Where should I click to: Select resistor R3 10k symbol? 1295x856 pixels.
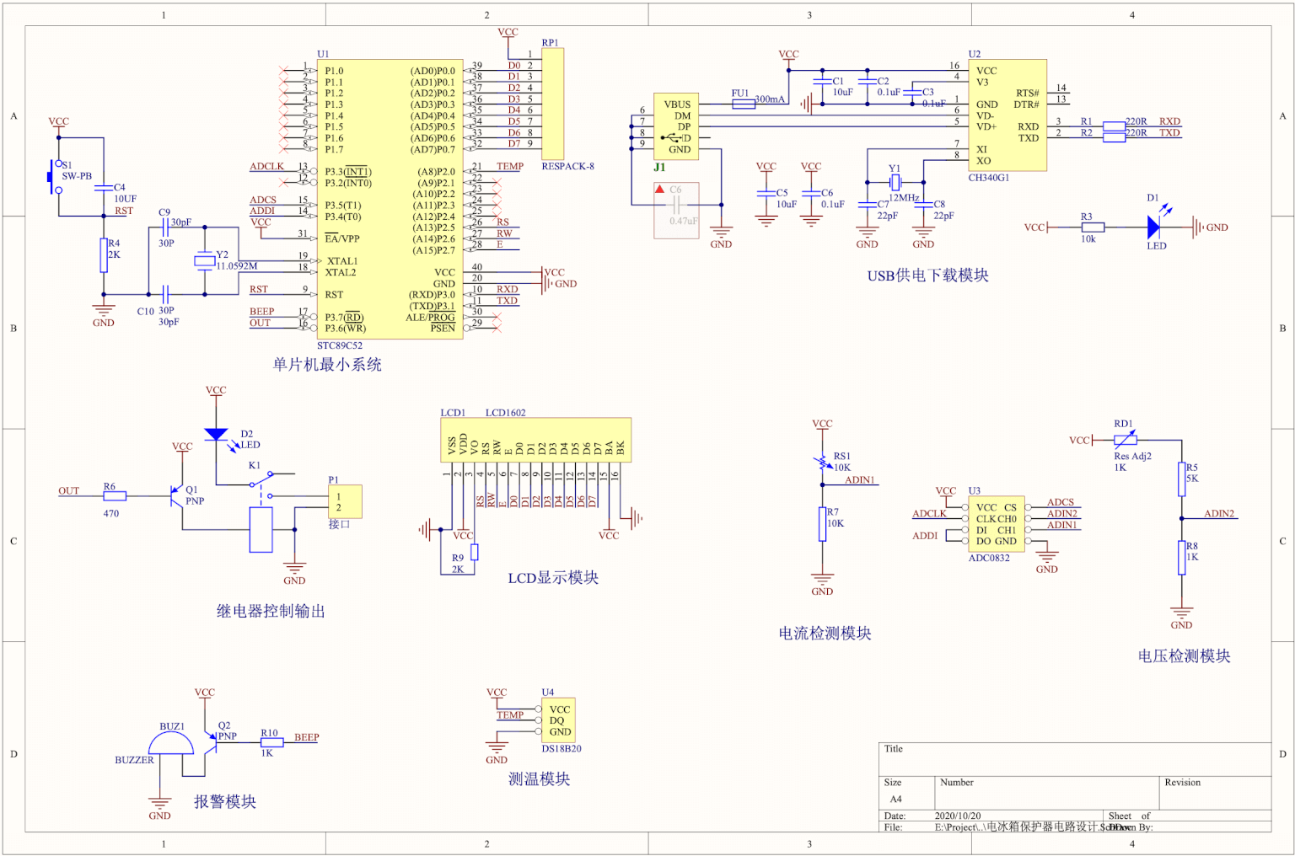1093,227
